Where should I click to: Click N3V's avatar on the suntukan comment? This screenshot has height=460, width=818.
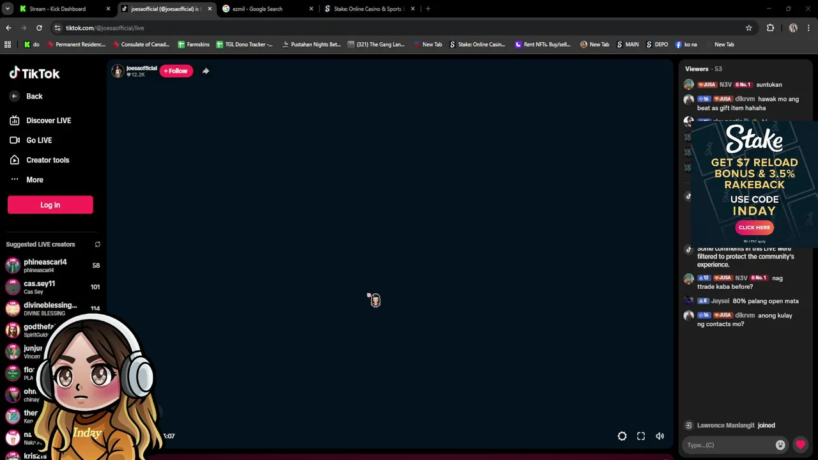tap(688, 84)
